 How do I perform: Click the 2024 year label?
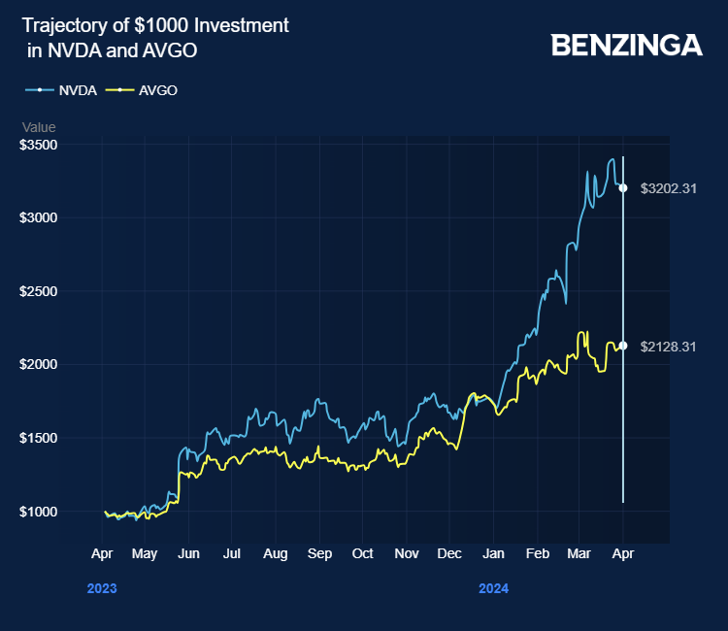(493, 588)
